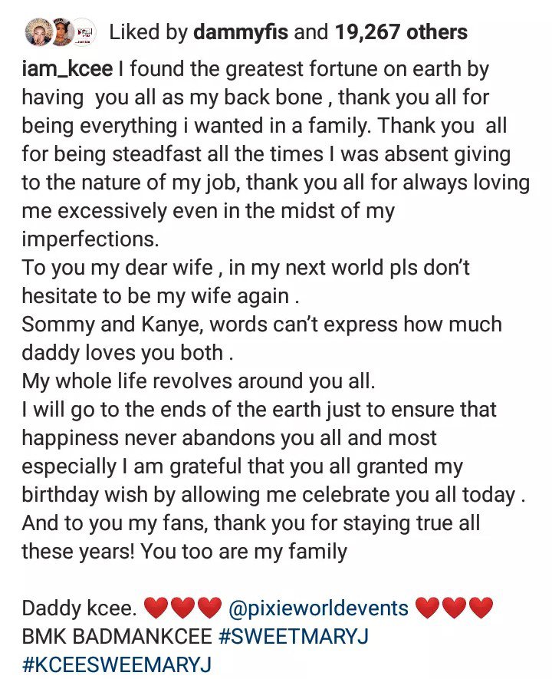Screen dimensions: 552x679
Task: Click the last red heart on the Daddy kcee line
Action: tap(481, 608)
